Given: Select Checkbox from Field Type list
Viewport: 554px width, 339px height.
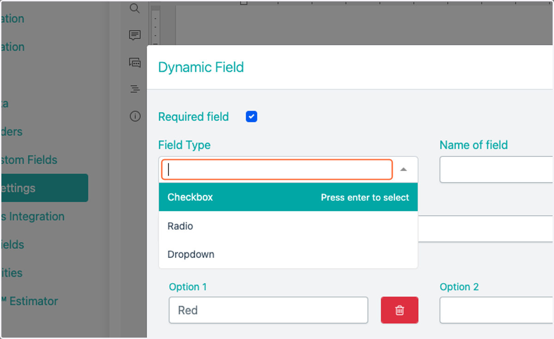Looking at the screenshot, I should [288, 197].
